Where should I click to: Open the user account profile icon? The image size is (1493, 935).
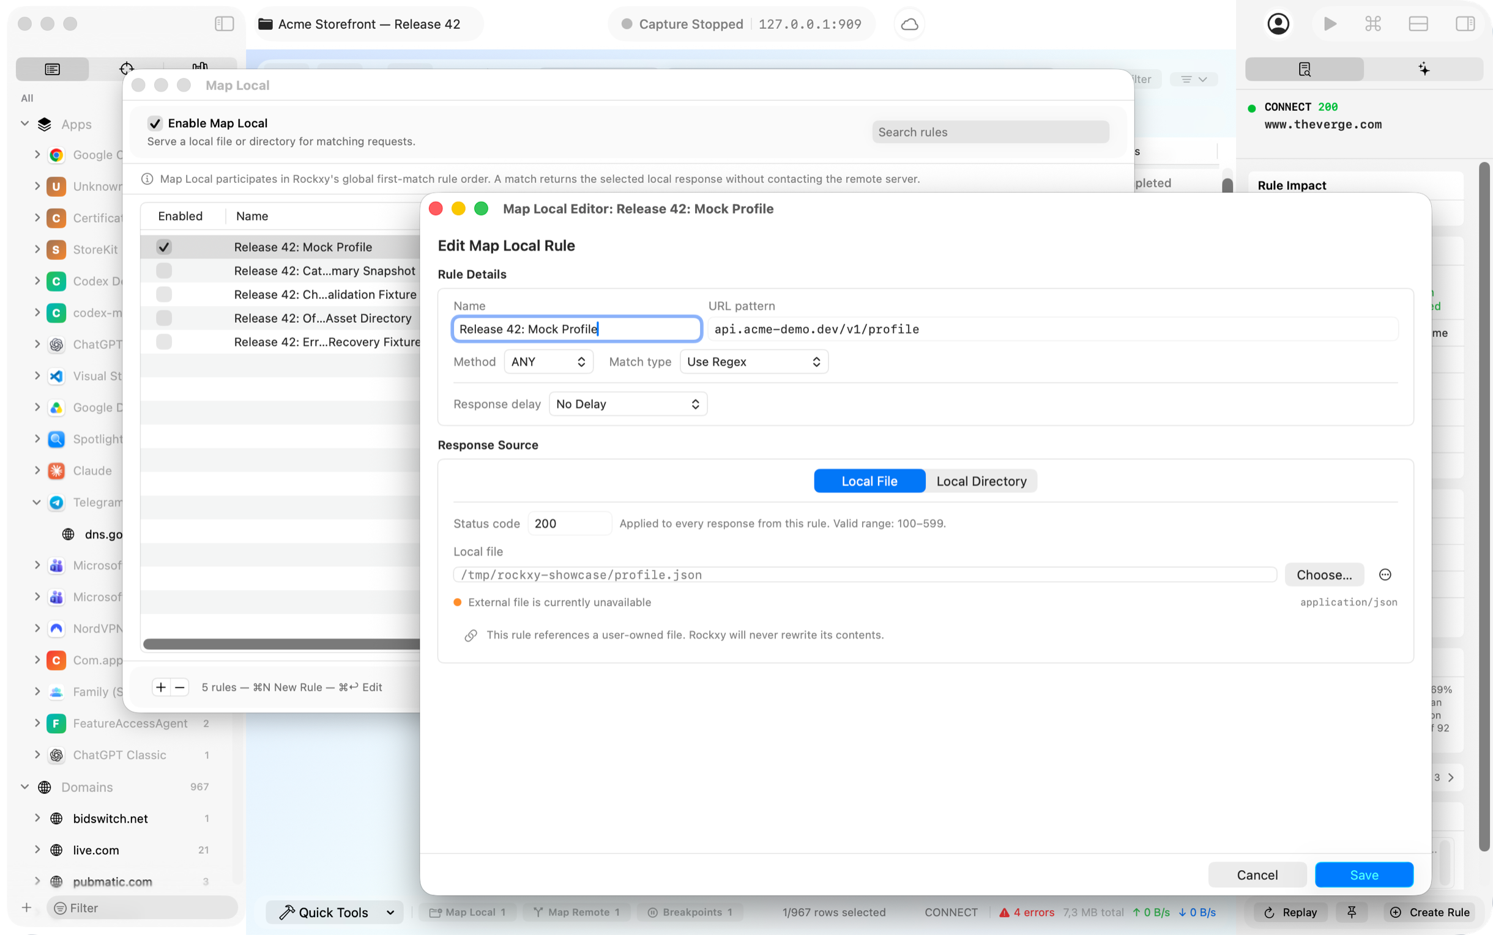pyautogui.click(x=1278, y=24)
